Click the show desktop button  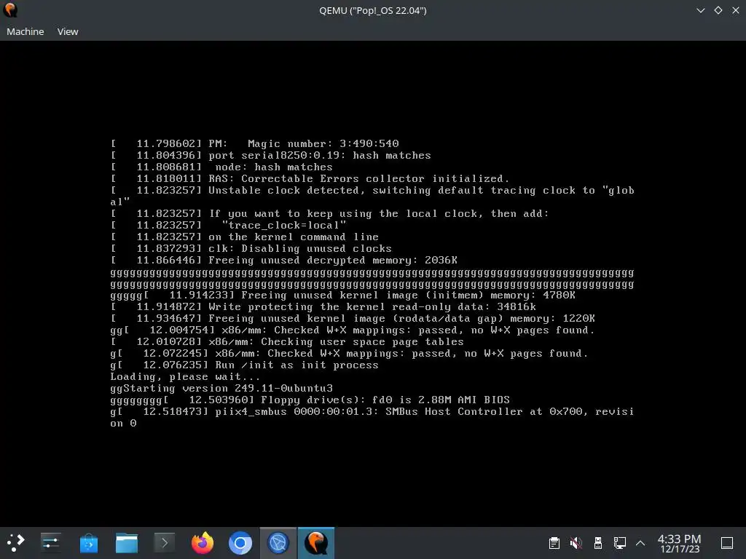point(727,543)
